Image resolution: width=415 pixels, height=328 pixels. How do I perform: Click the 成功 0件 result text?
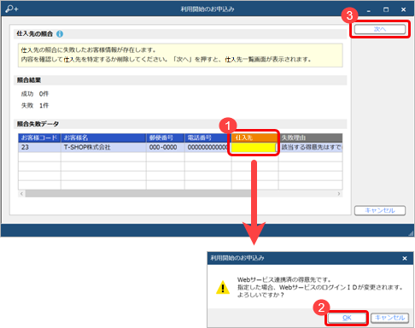(35, 94)
